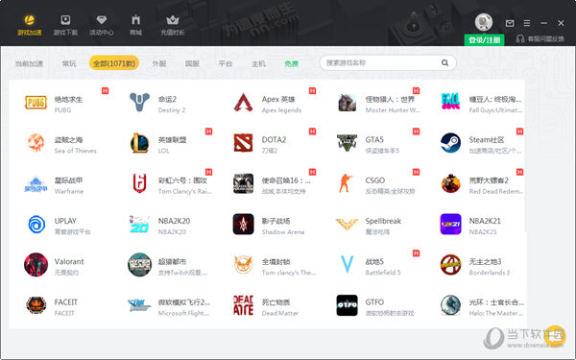Viewport: 576px width, 360px height.
Task: Select the UPLAY platform icon
Action: 36,225
